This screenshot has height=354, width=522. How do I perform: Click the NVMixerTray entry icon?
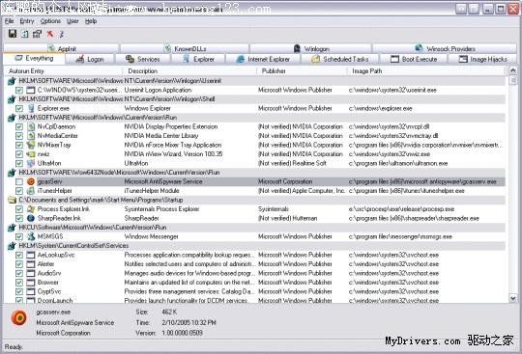[31, 145]
